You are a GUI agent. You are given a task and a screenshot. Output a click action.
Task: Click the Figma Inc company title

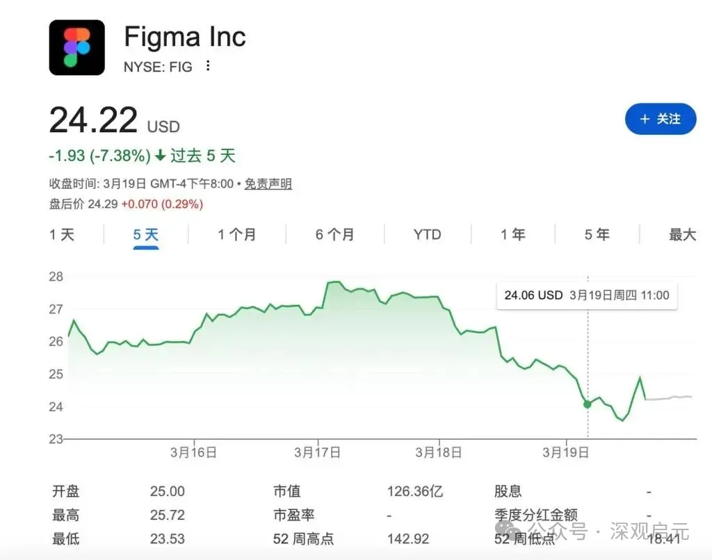pos(185,36)
